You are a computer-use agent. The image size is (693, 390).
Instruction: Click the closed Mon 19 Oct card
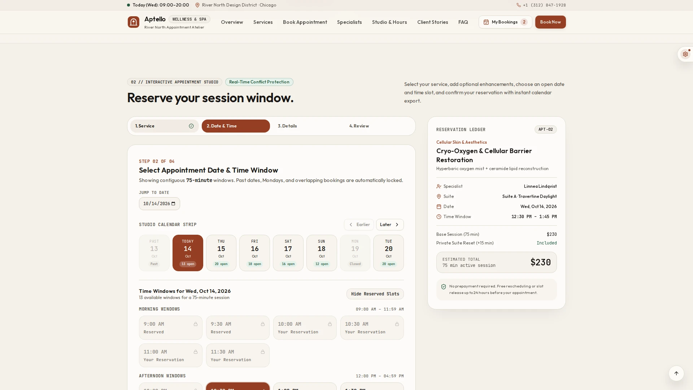[x=355, y=253]
